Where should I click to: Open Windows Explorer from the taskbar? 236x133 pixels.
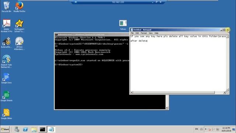tap(34, 129)
